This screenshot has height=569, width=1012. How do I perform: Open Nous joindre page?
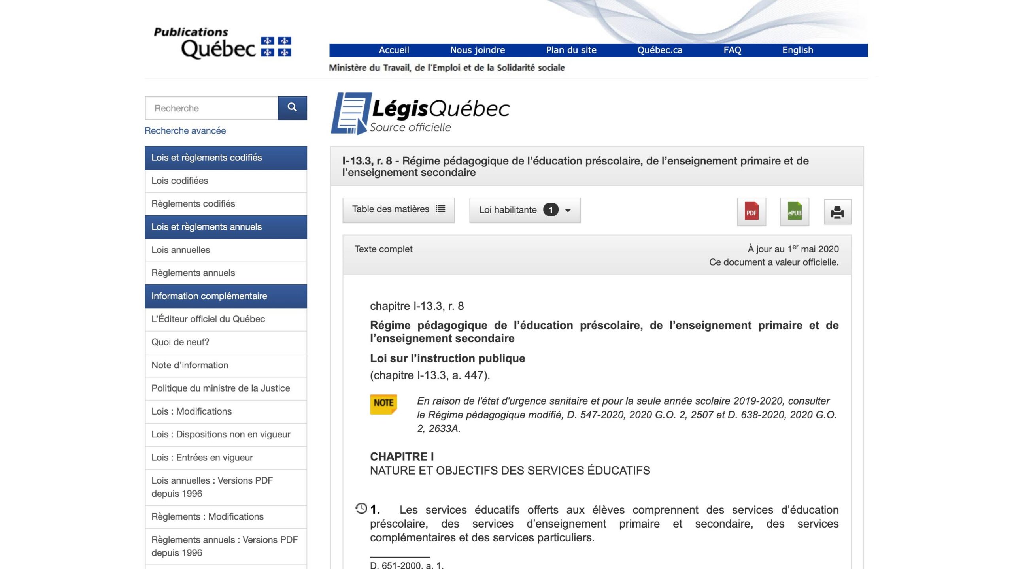pyautogui.click(x=478, y=50)
